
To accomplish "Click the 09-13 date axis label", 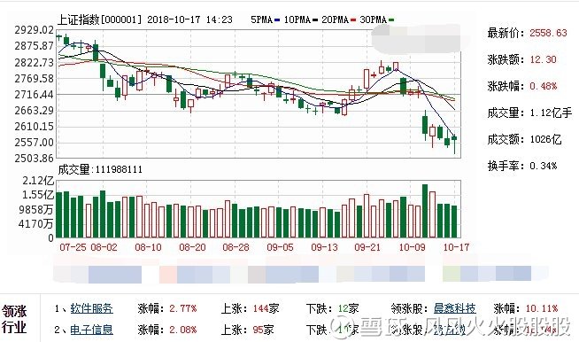I will pyautogui.click(x=324, y=247).
